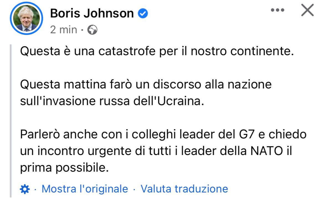The width and height of the screenshot is (324, 198).
Task: Click the line starting "Parlerò anche"
Action: pyautogui.click(x=163, y=134)
